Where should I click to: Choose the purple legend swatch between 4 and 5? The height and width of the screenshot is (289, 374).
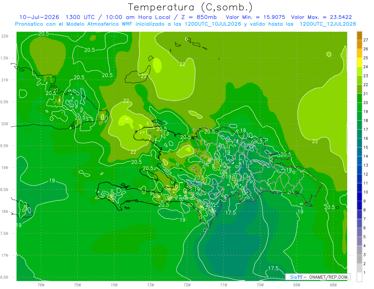[x=359, y=242]
